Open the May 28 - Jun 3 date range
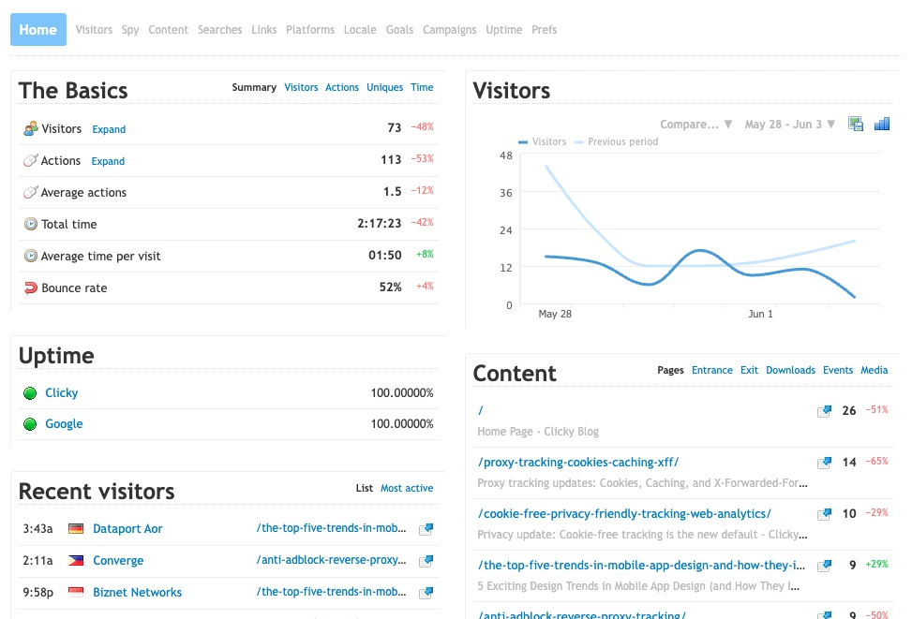This screenshot has height=619, width=912. [789, 124]
